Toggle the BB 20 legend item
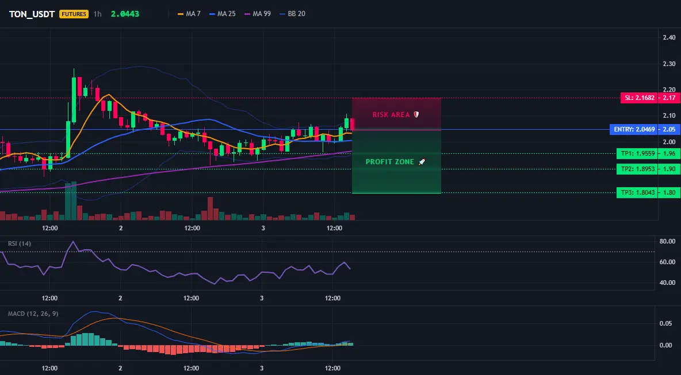The image size is (681, 375). [x=292, y=14]
